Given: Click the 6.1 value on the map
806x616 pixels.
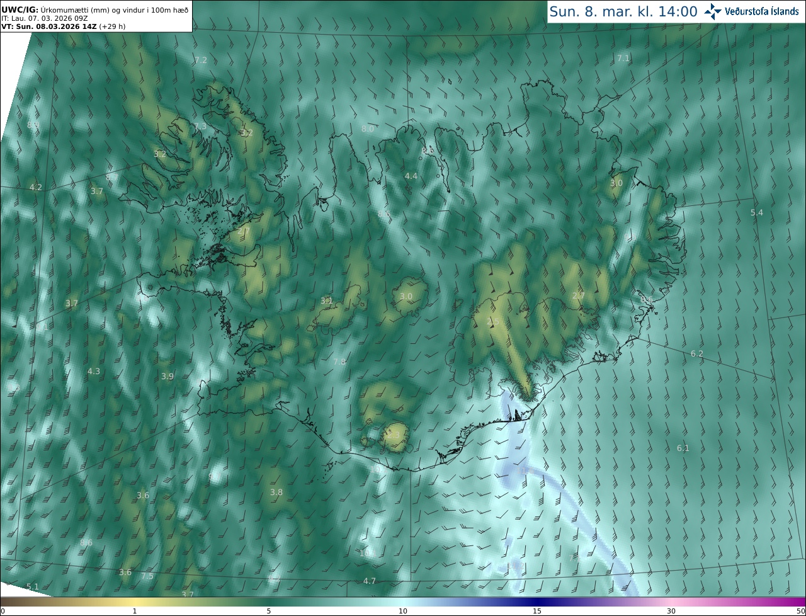Looking at the screenshot, I should [683, 448].
